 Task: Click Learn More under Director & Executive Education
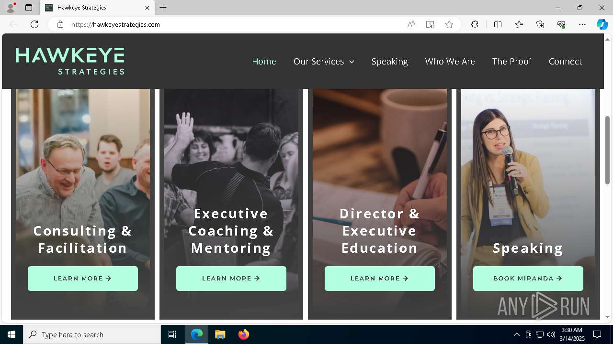coord(380,279)
